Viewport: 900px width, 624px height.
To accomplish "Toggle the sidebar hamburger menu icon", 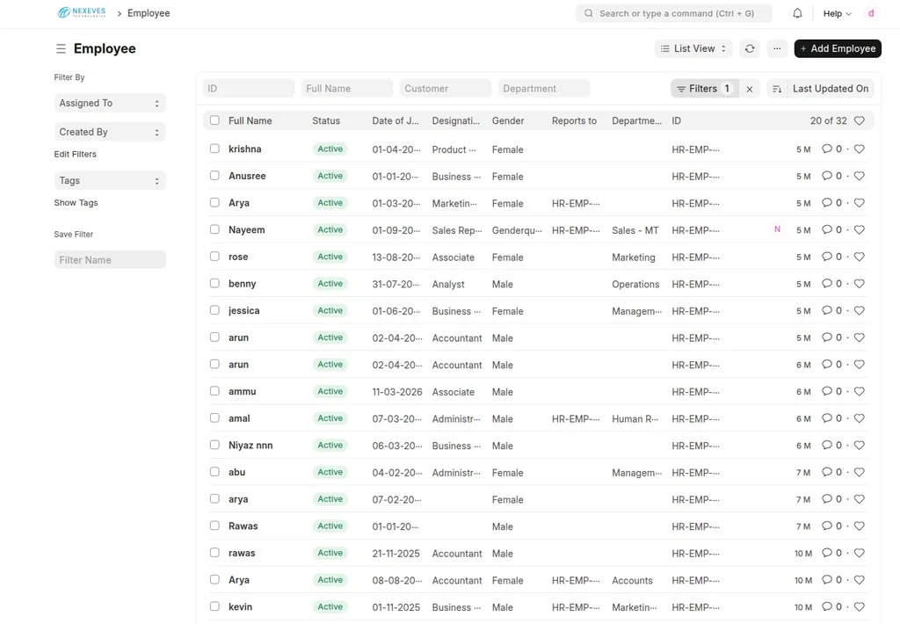I will click(x=61, y=49).
